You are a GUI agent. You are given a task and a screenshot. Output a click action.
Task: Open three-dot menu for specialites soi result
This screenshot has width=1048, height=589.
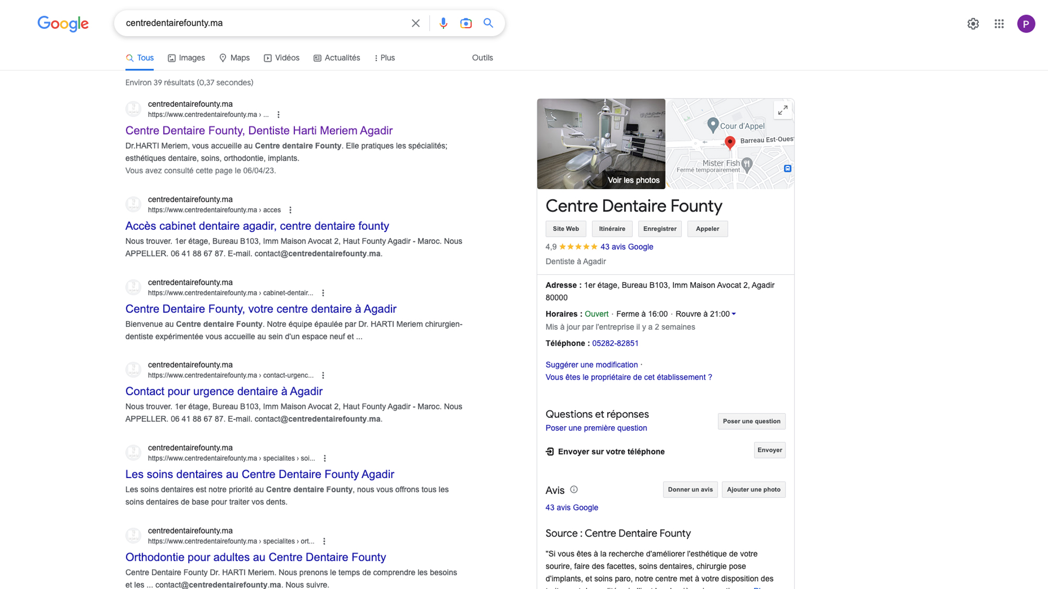click(x=325, y=458)
